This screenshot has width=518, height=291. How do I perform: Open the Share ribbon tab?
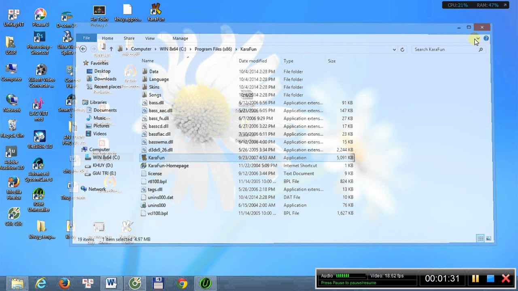tap(129, 38)
